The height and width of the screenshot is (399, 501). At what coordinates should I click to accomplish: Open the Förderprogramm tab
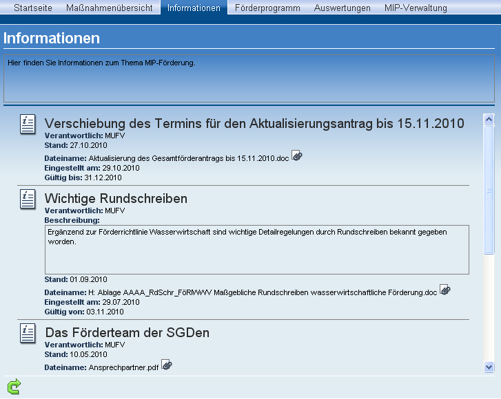pos(267,8)
